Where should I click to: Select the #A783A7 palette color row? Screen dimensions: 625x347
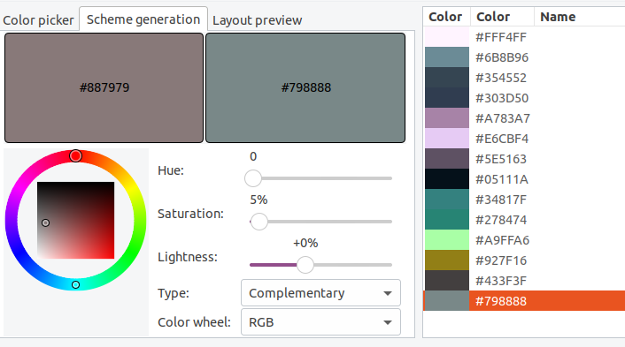(x=524, y=118)
